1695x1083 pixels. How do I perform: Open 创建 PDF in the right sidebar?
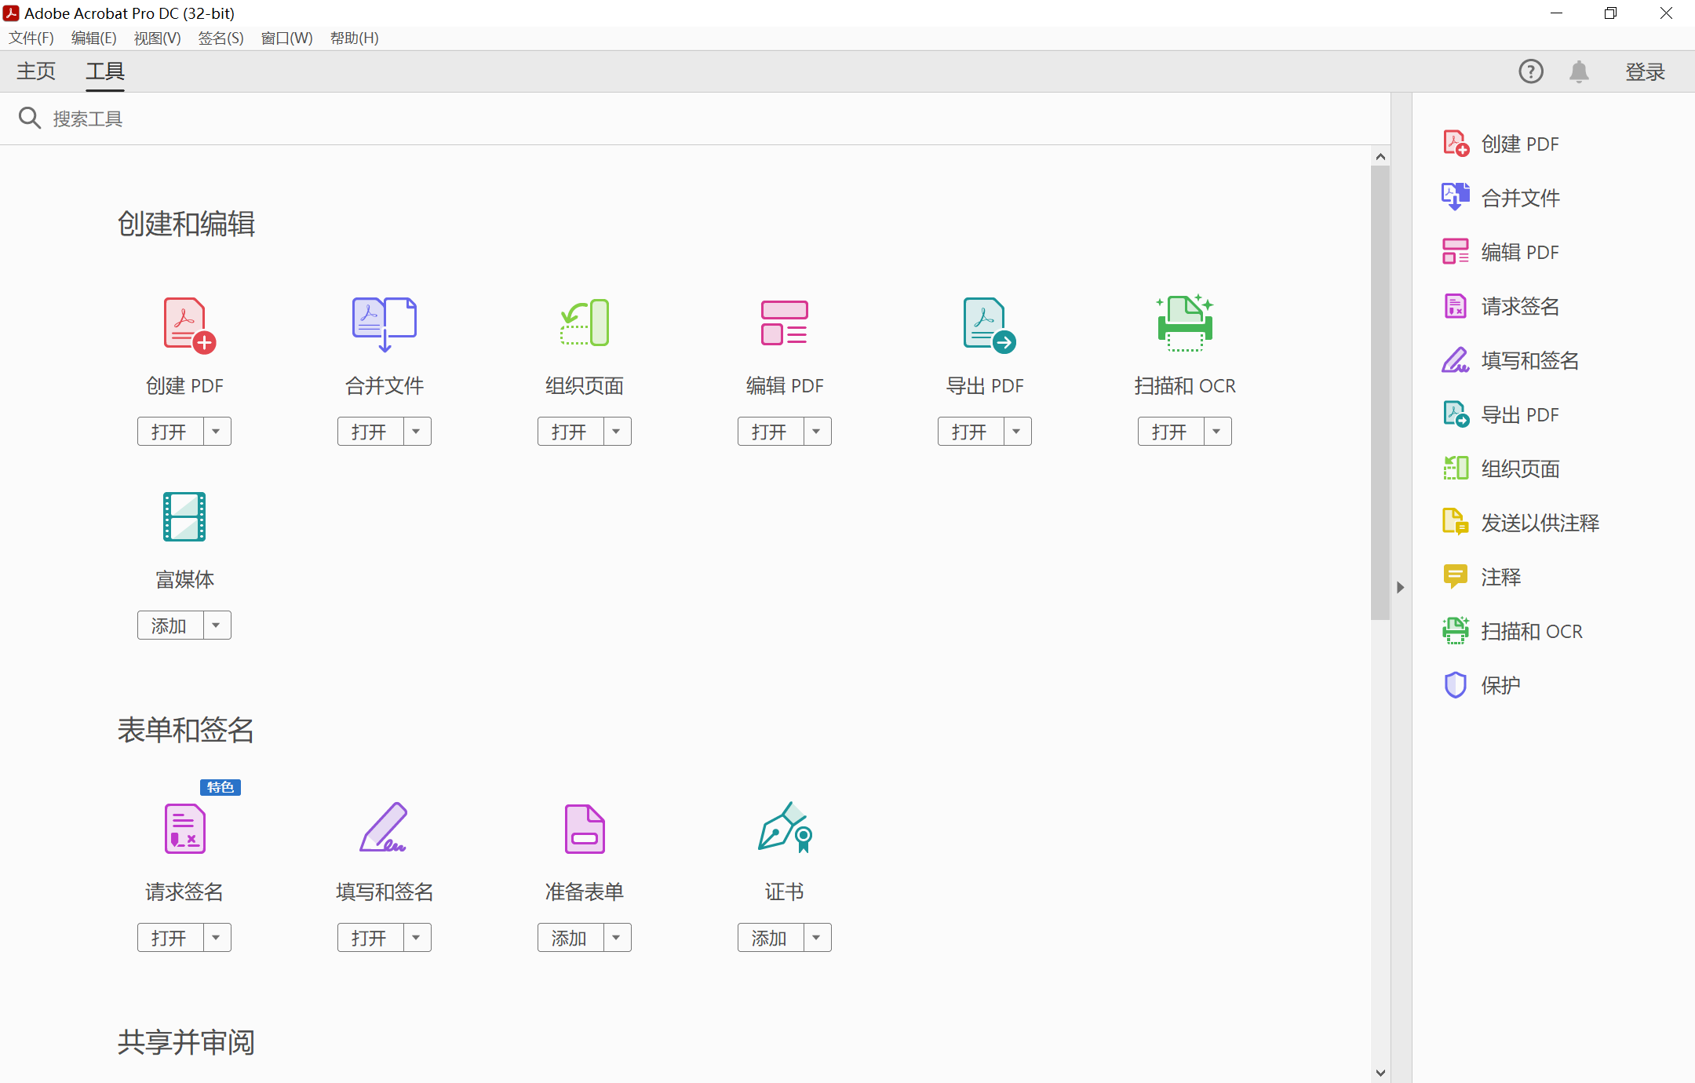point(1500,144)
